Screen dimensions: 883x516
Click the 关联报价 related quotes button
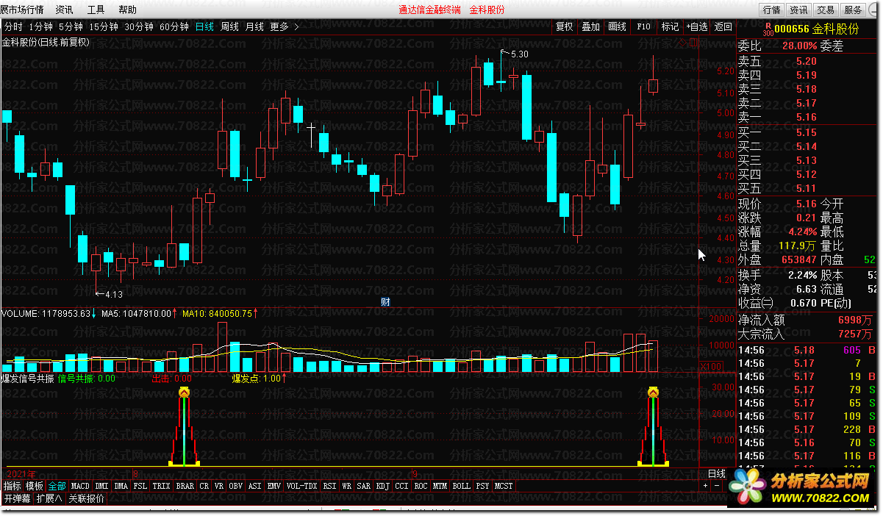pyautogui.click(x=87, y=498)
